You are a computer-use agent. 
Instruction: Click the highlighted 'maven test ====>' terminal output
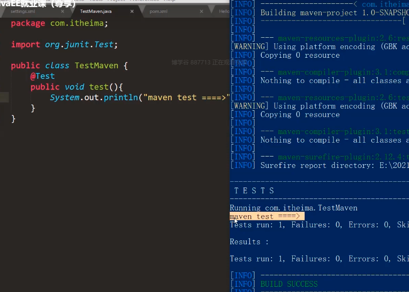pos(267,216)
